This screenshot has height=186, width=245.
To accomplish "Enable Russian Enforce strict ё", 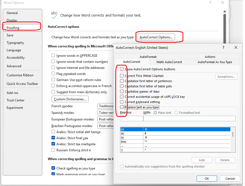I will (x=53, y=150).
